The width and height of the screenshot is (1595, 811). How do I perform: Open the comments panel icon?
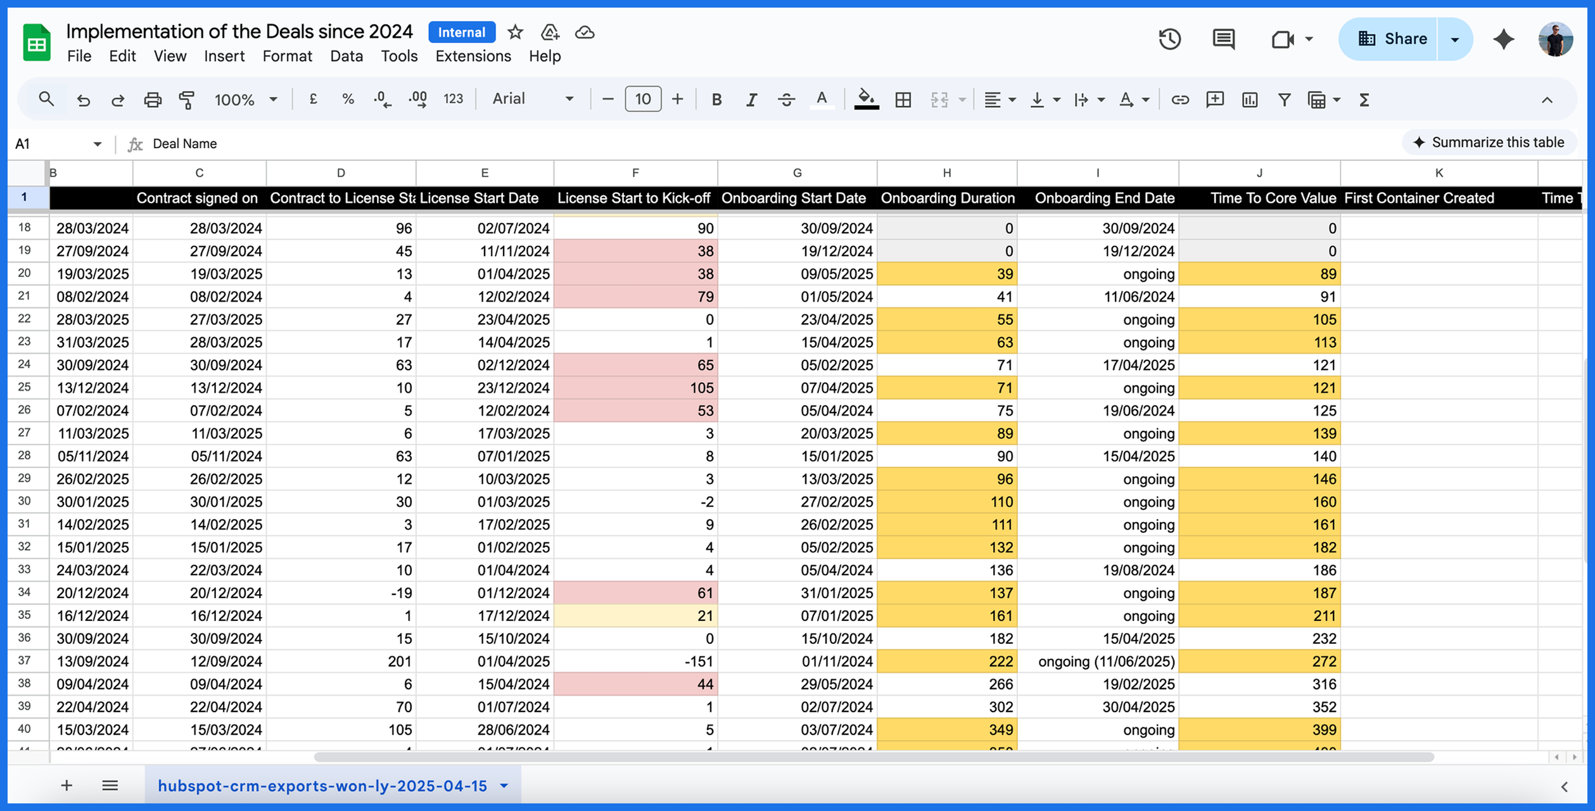point(1223,39)
